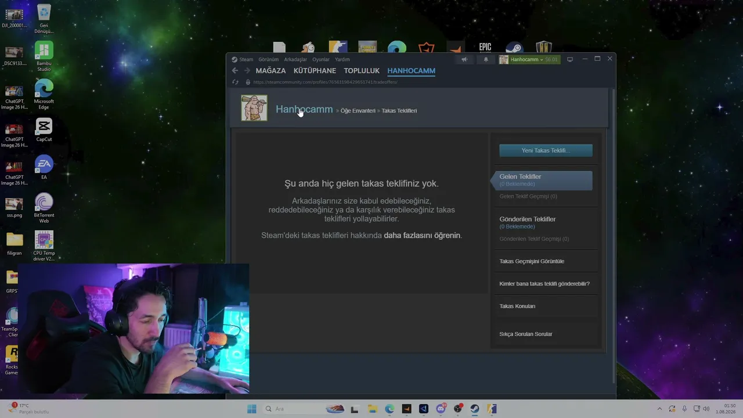Open Sıkça Sorulan Sorular link
The image size is (743, 418).
(x=526, y=334)
